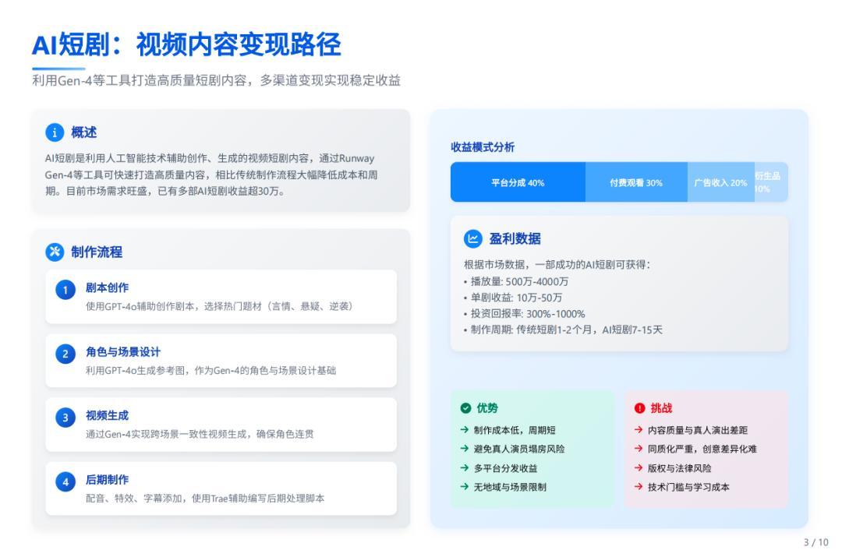Click the 盈利数据 heading

tap(515, 238)
